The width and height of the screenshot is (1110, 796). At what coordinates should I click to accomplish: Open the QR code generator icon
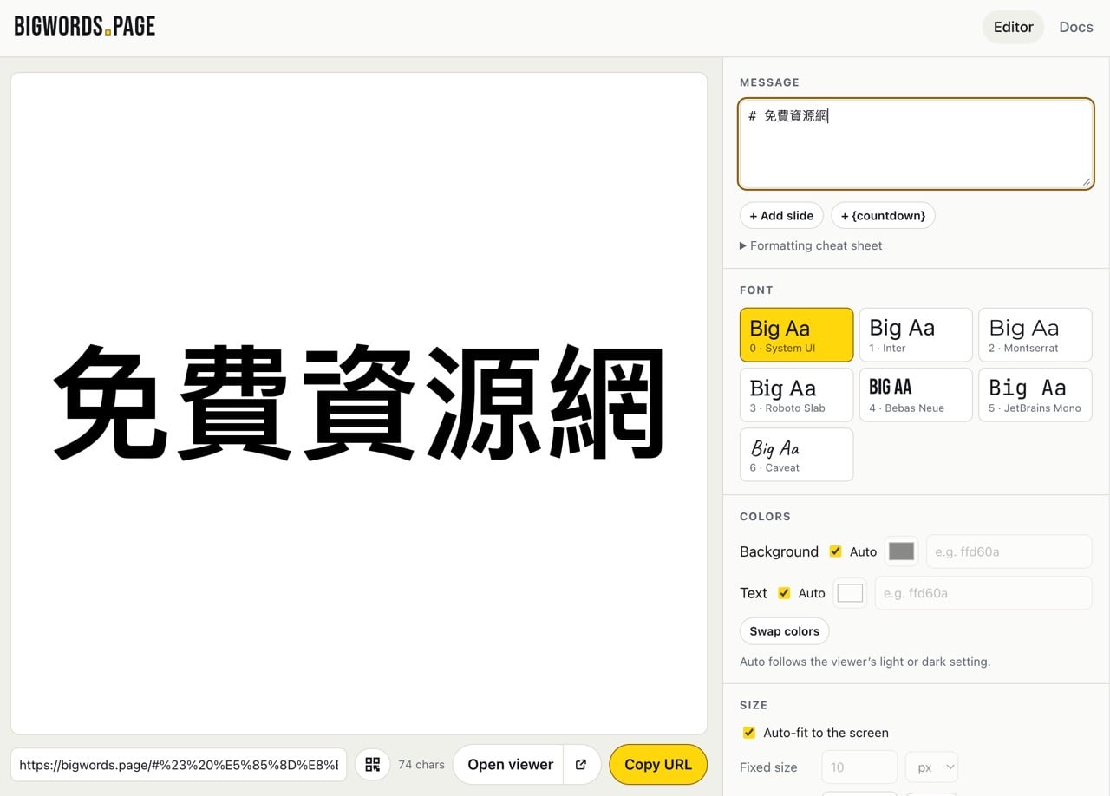[372, 765]
